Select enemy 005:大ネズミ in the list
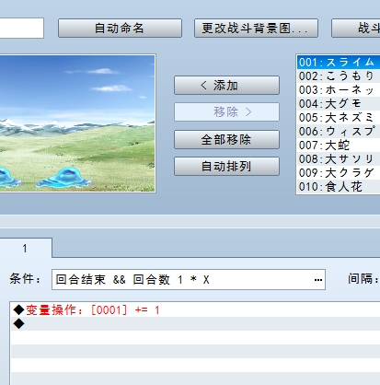 [339, 118]
